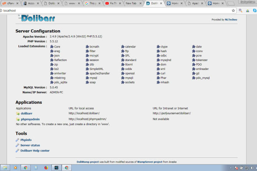This screenshot has height=171, width=257.
Task: Click the wrench icon beside Dolibarr Help center
Action: 18,151
